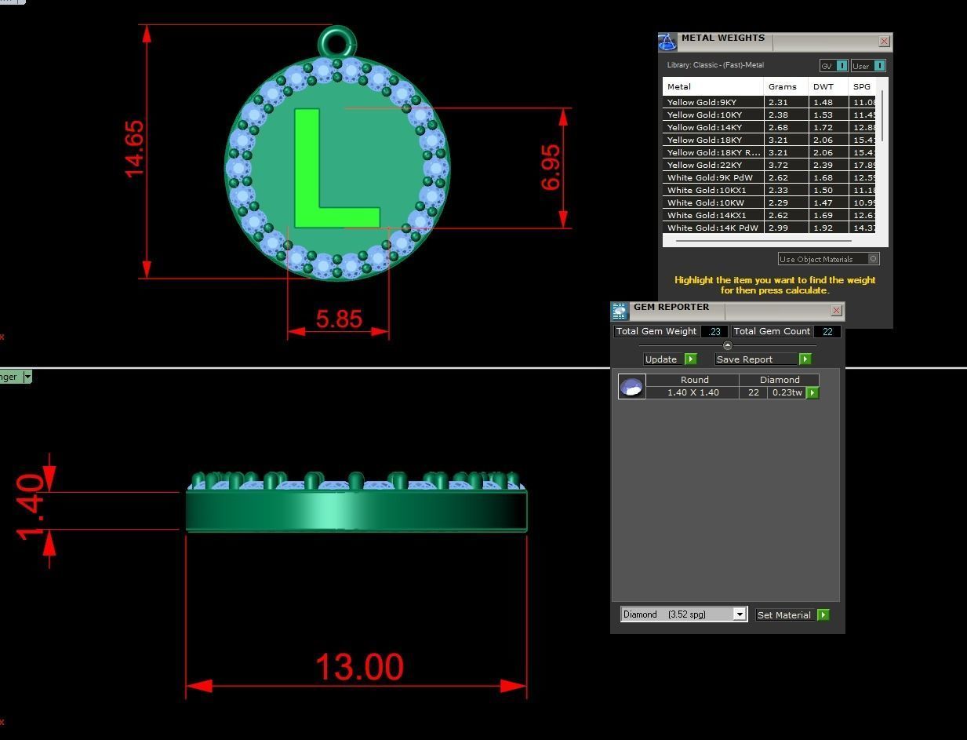Select the Yellow Gold:14KY row
The height and width of the screenshot is (740, 967).
click(x=769, y=127)
